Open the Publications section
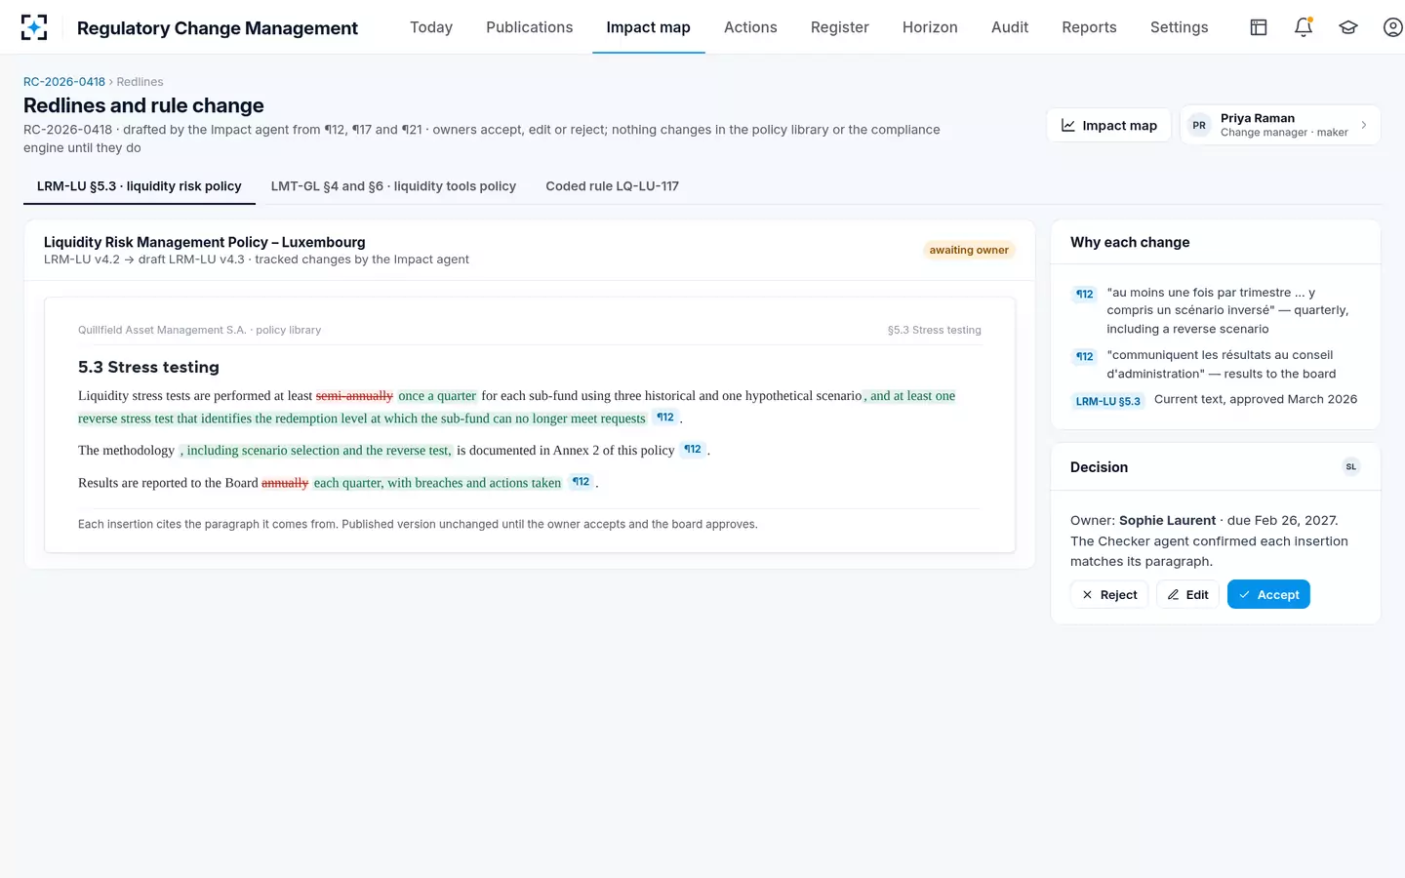The height and width of the screenshot is (878, 1405). [530, 27]
